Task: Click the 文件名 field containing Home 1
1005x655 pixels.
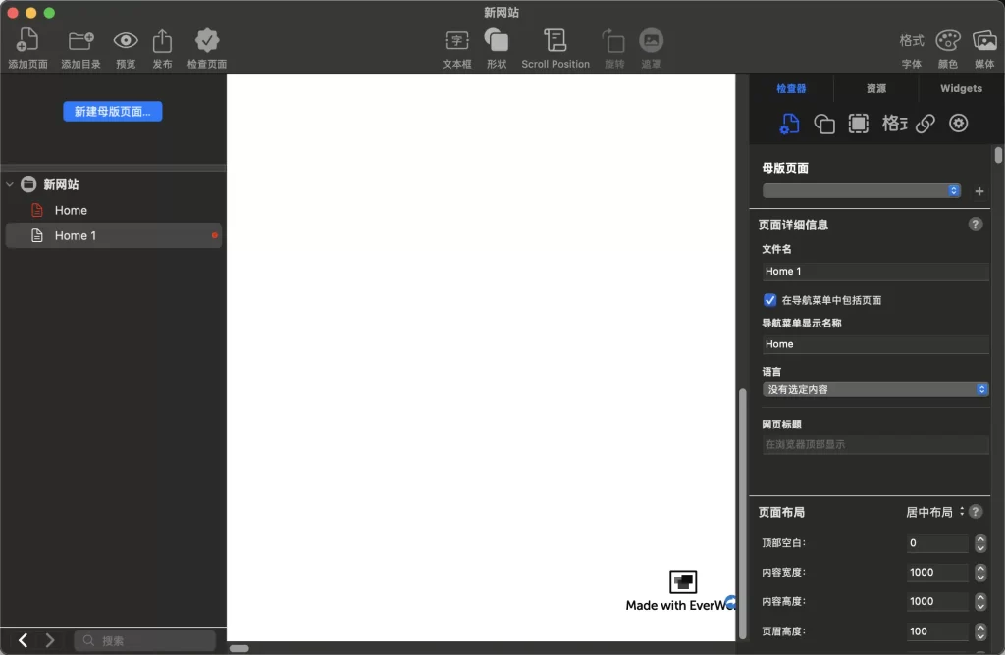Action: [x=875, y=271]
